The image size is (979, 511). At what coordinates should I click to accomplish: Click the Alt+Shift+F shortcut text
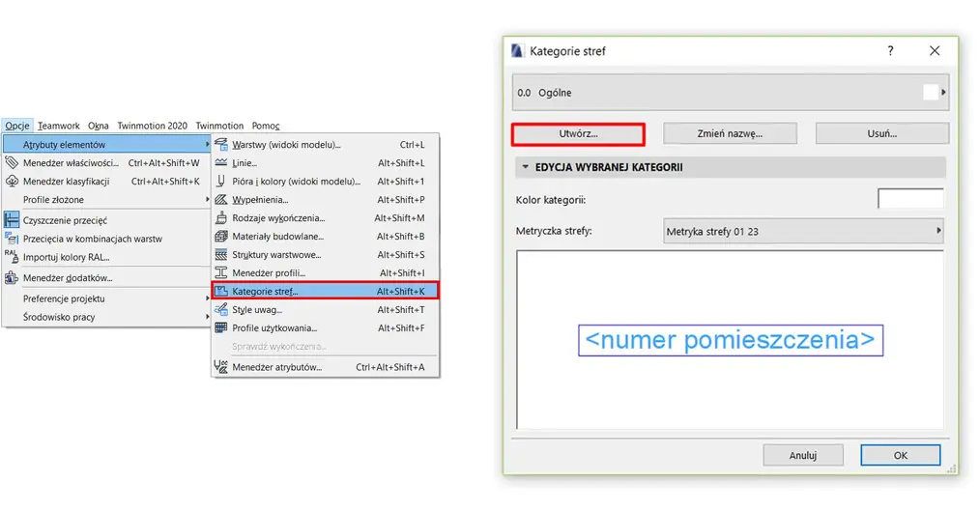401,328
